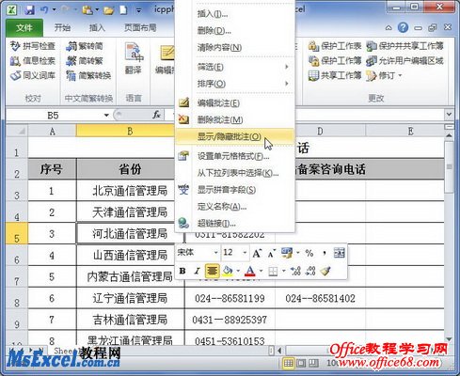Click format painter brush in mini toolbar

tap(325, 271)
